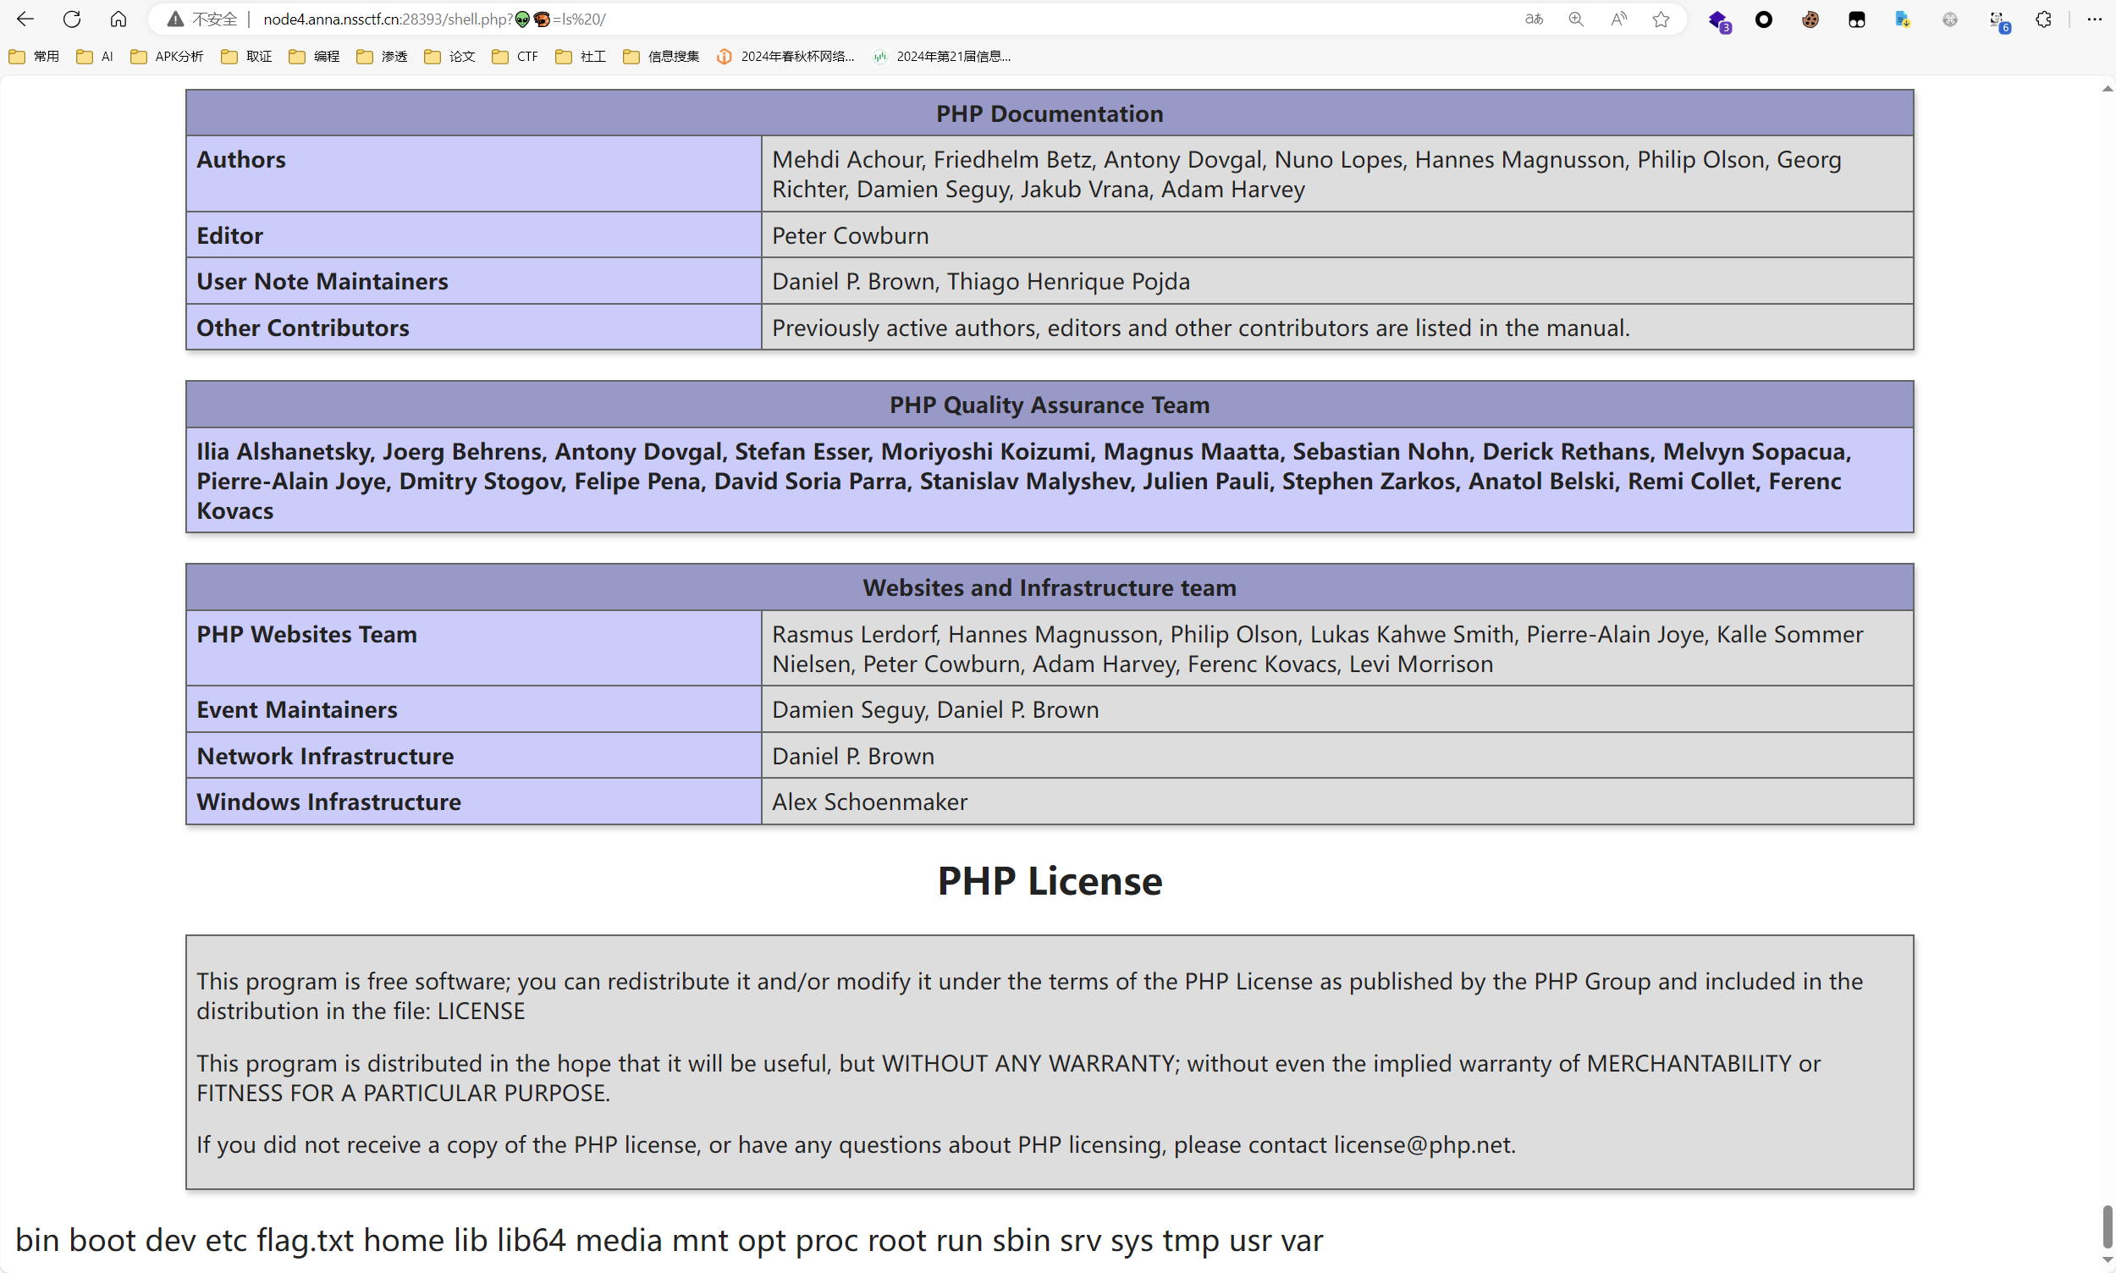Open the browser settings and more menu
Screen dimensions: 2116x1273
2094,19
